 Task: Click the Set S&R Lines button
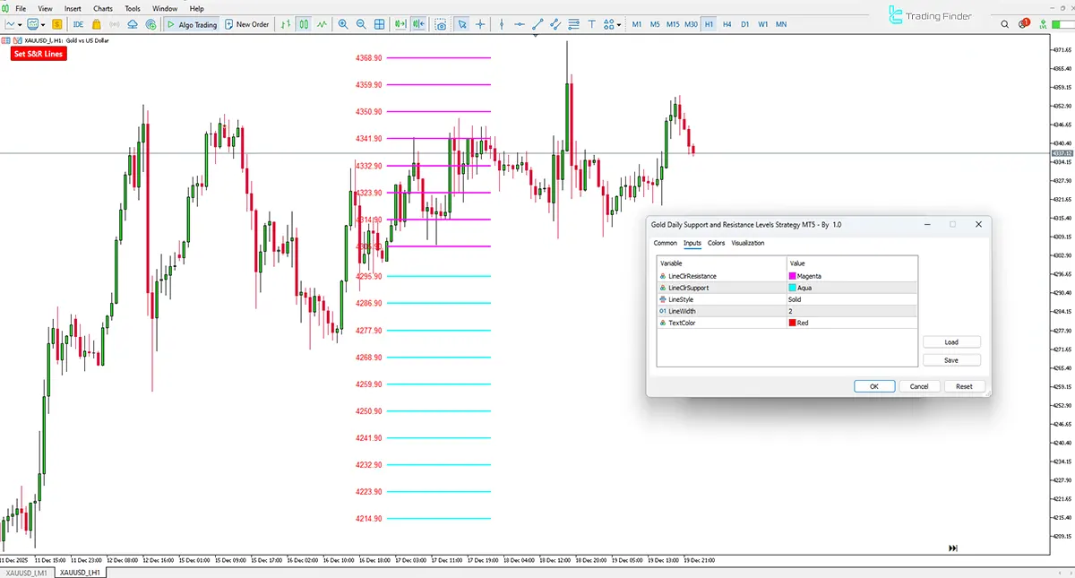37,54
